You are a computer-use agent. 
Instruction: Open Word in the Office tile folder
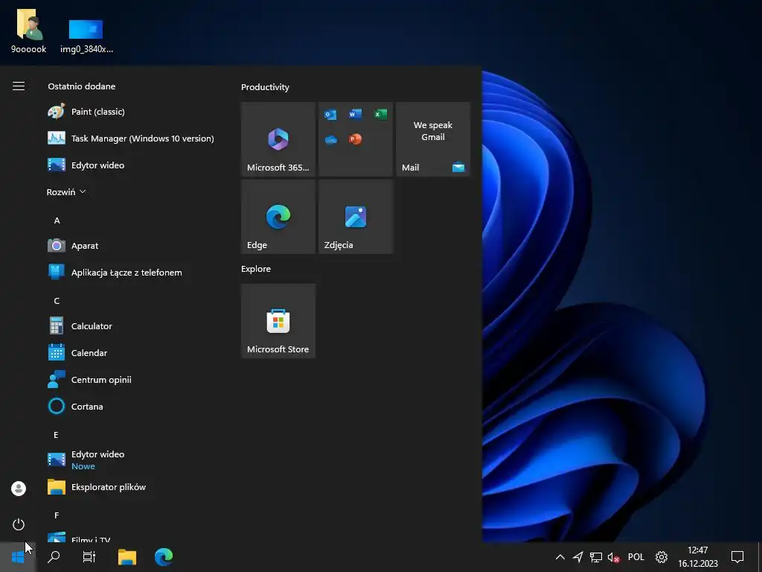pos(355,114)
